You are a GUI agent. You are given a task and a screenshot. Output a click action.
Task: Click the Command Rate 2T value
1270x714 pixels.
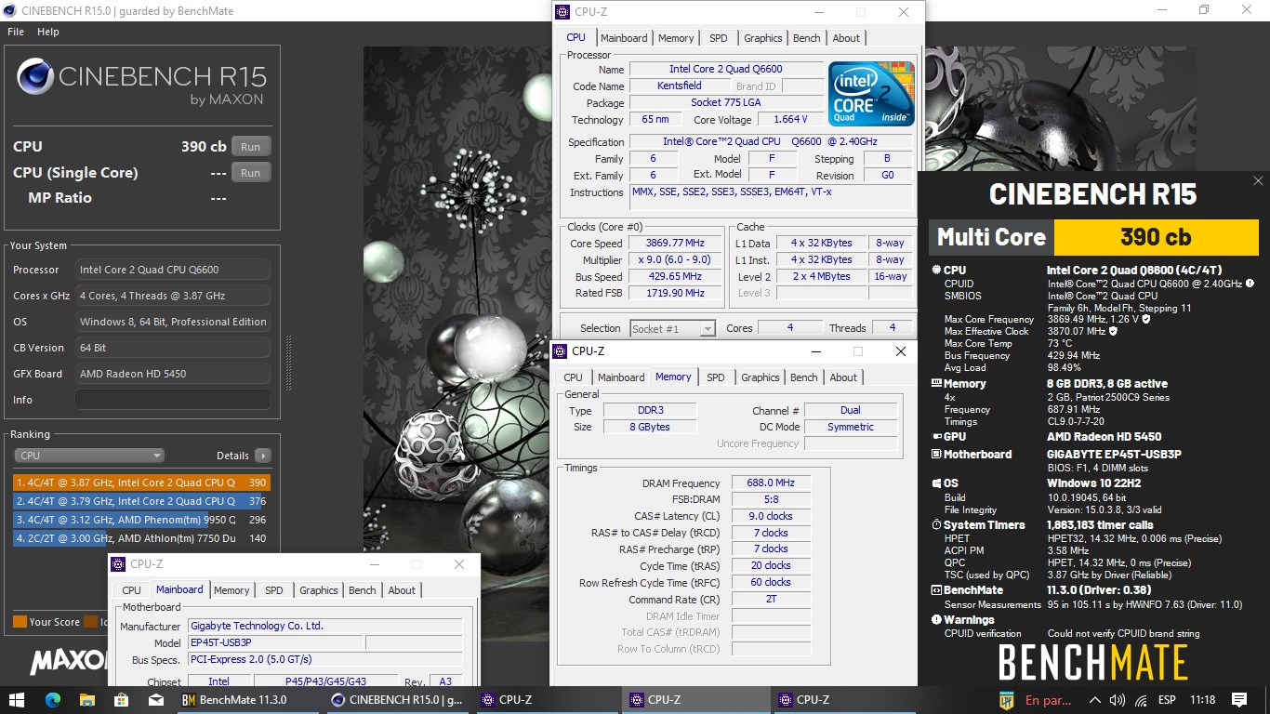pyautogui.click(x=771, y=600)
